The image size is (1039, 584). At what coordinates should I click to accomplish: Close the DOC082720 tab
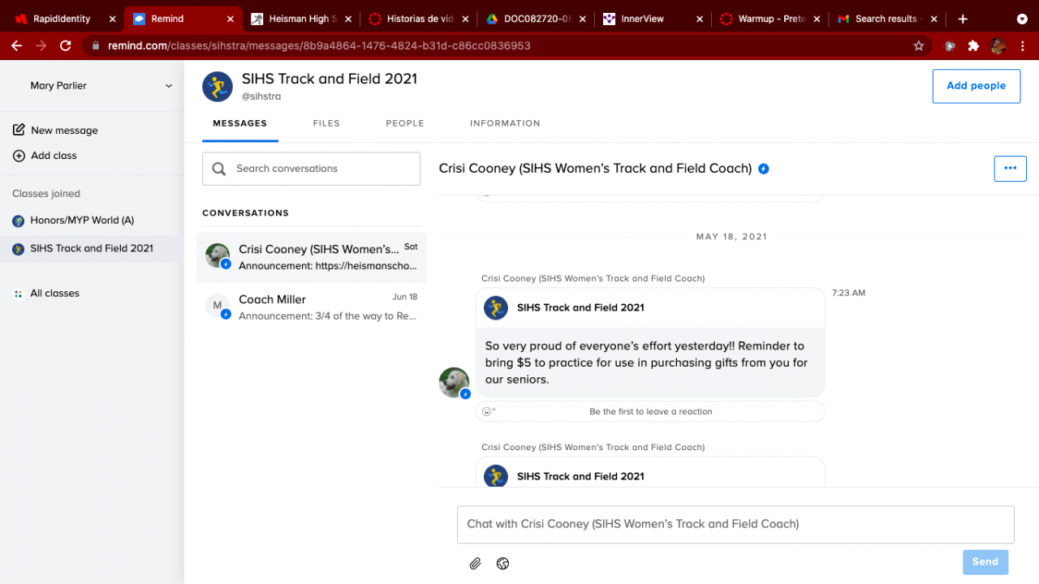click(584, 19)
